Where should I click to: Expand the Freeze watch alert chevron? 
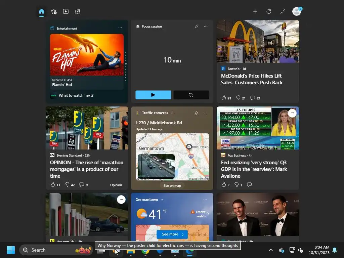[208, 214]
